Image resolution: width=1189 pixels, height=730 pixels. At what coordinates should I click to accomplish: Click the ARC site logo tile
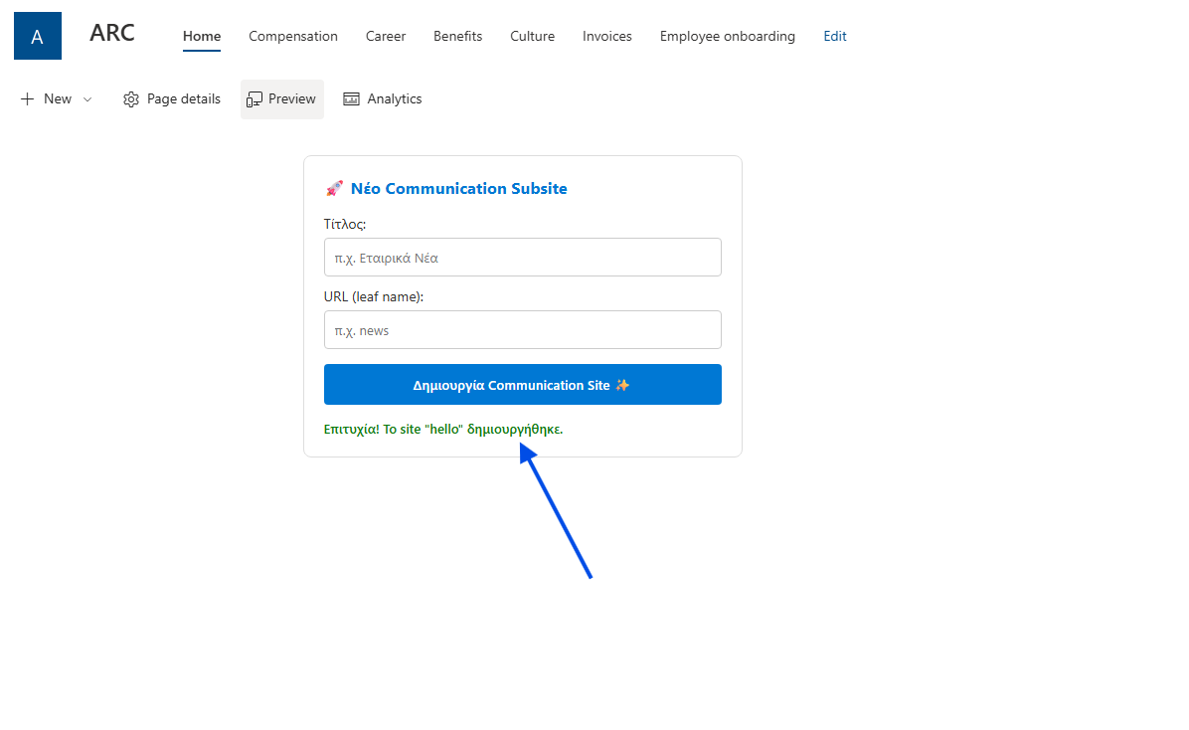click(38, 37)
